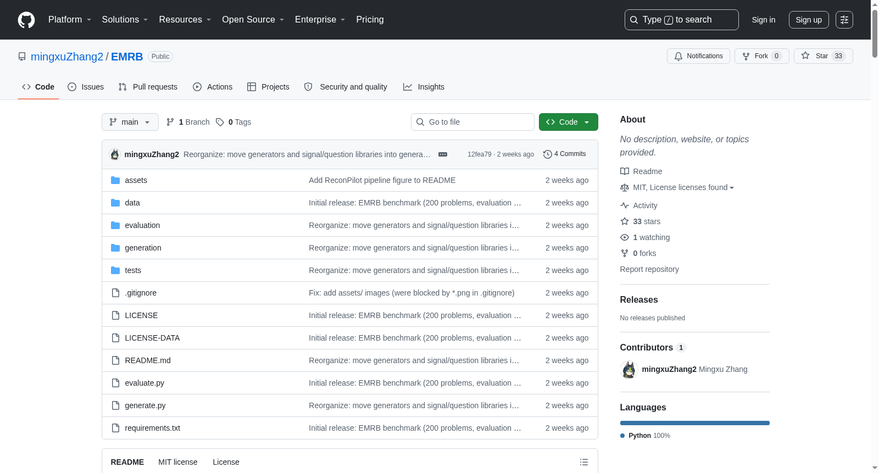Click the Python language bar

[695, 423]
